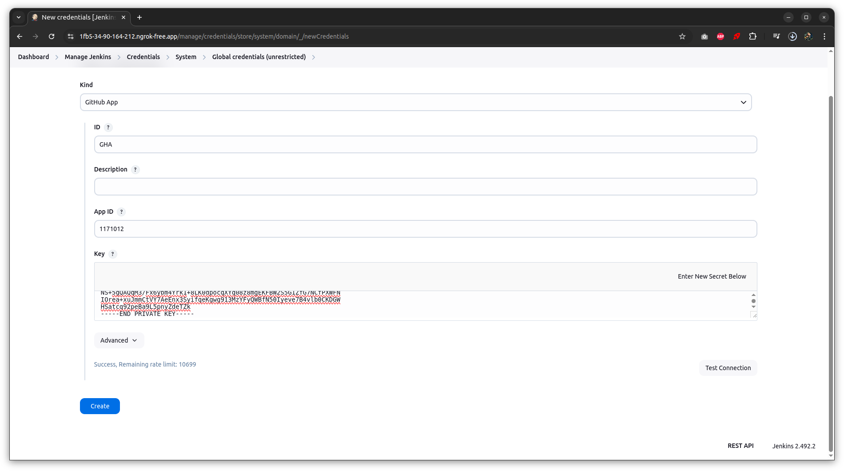Image resolution: width=844 pixels, height=471 pixels.
Task: Click the Test Connection button
Action: click(728, 368)
